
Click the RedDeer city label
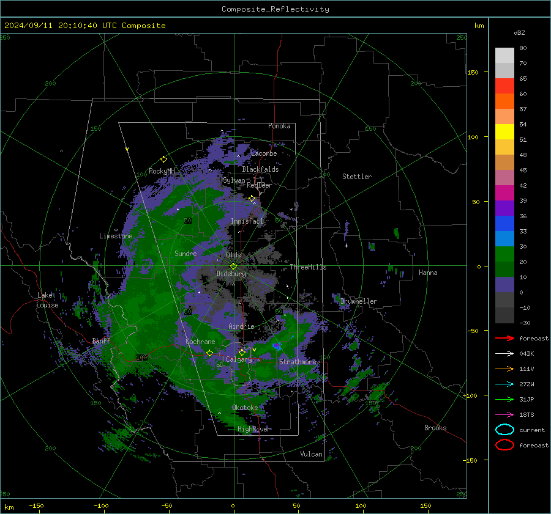coord(260,185)
